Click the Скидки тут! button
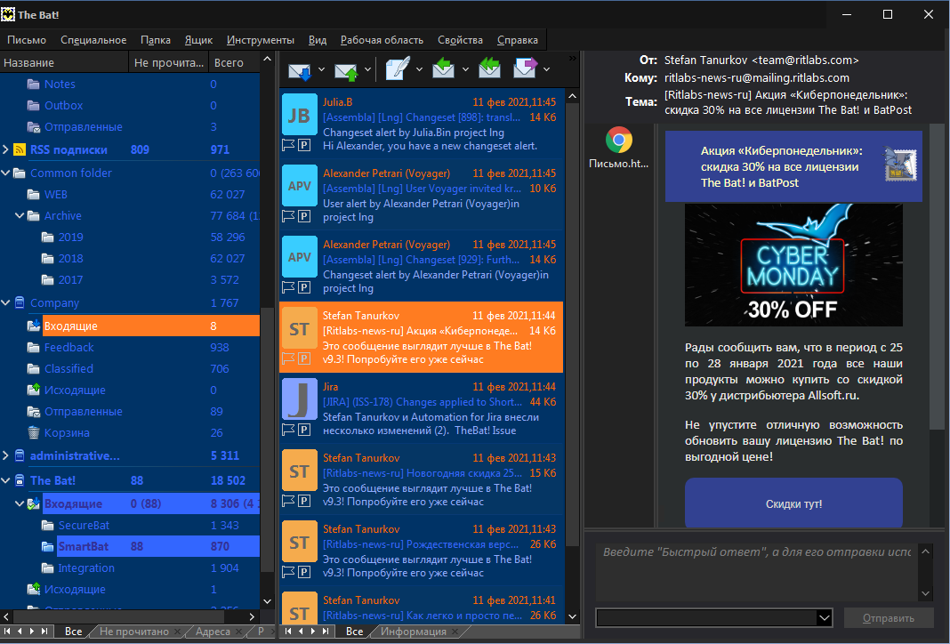The height and width of the screenshot is (644, 950). coord(793,504)
